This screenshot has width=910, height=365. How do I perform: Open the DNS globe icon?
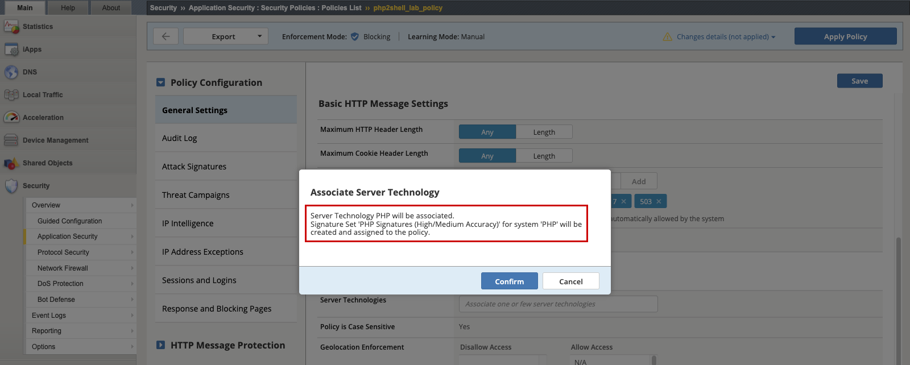coord(11,72)
